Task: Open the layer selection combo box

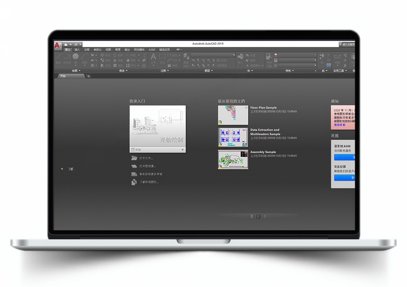Action: (x=213, y=55)
